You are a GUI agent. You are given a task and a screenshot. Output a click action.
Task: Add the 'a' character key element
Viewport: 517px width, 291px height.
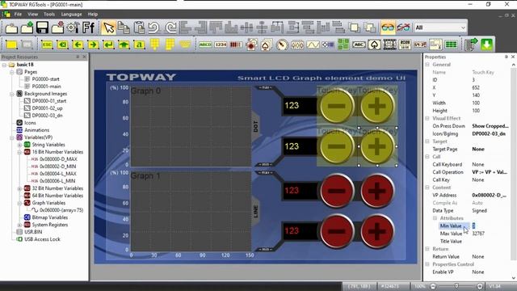pos(139,44)
